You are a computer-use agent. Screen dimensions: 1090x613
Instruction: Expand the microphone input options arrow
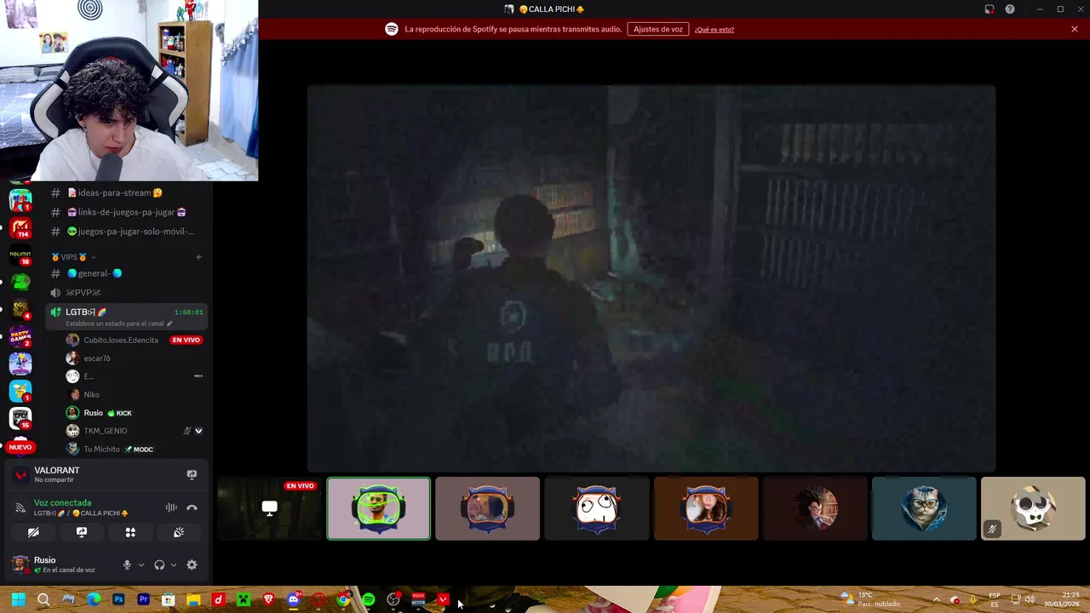(x=141, y=564)
